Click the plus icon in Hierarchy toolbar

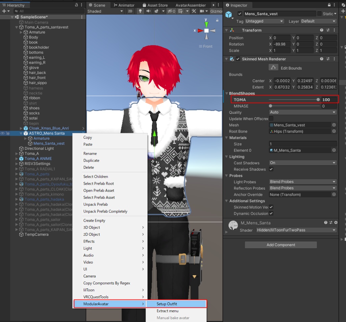(x=4, y=11)
